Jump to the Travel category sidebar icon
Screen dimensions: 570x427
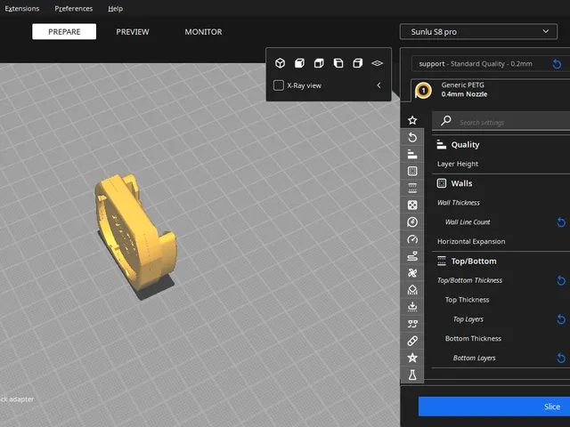[412, 256]
